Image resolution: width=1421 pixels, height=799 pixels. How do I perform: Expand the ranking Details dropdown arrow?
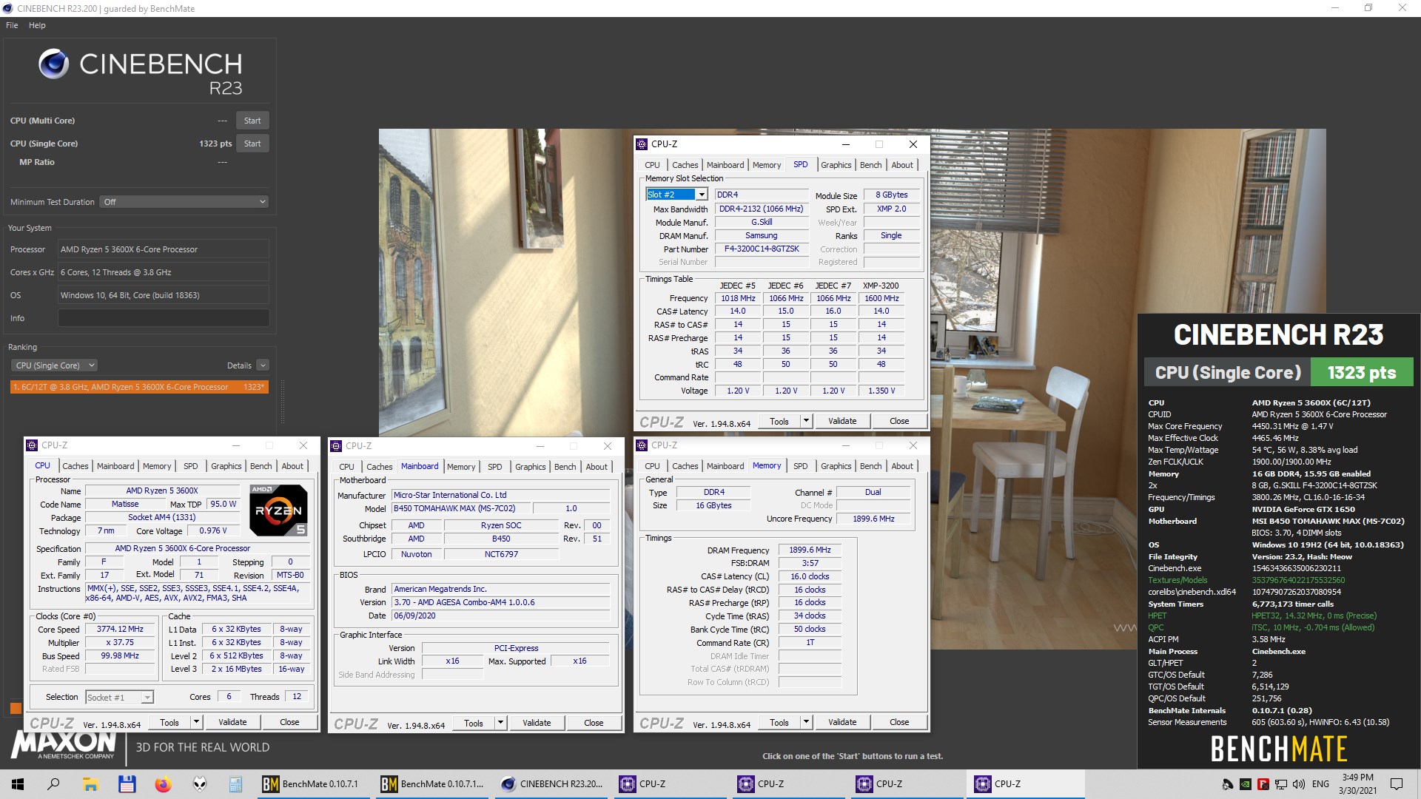263,365
